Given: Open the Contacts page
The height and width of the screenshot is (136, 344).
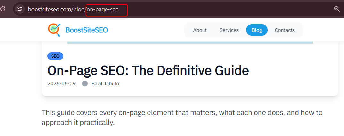Looking at the screenshot, I should [285, 30].
